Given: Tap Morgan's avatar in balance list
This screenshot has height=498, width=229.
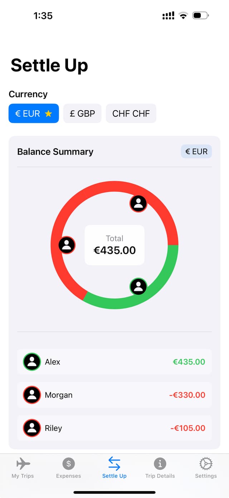Looking at the screenshot, I should pos(32,395).
